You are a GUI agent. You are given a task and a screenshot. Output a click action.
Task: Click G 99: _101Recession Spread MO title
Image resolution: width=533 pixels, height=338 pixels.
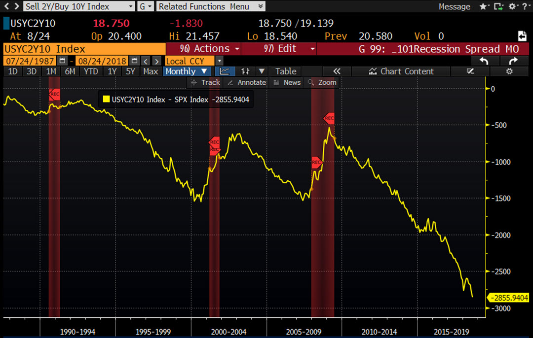tap(439, 49)
